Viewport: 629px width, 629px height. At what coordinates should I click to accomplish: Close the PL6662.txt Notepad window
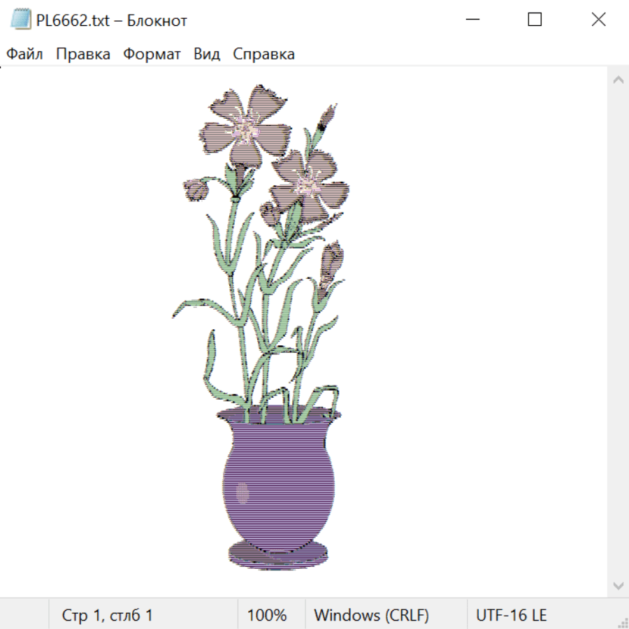pyautogui.click(x=598, y=20)
